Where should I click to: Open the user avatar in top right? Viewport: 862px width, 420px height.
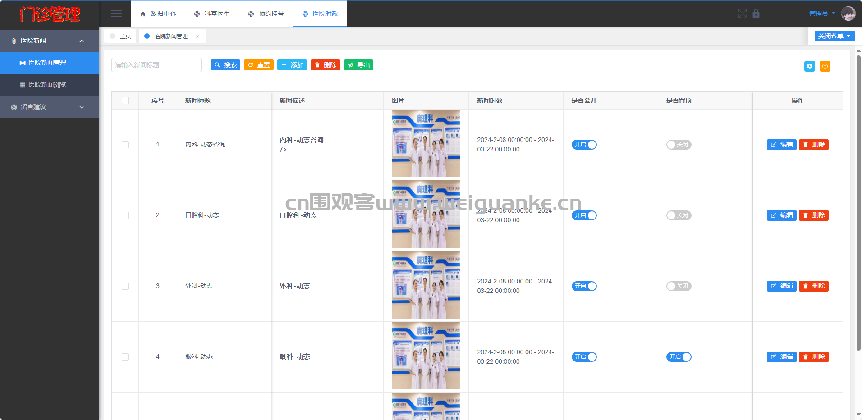point(848,14)
